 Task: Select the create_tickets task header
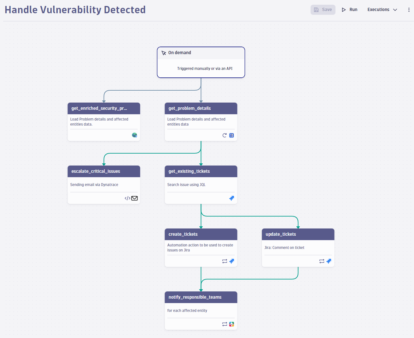201,234
